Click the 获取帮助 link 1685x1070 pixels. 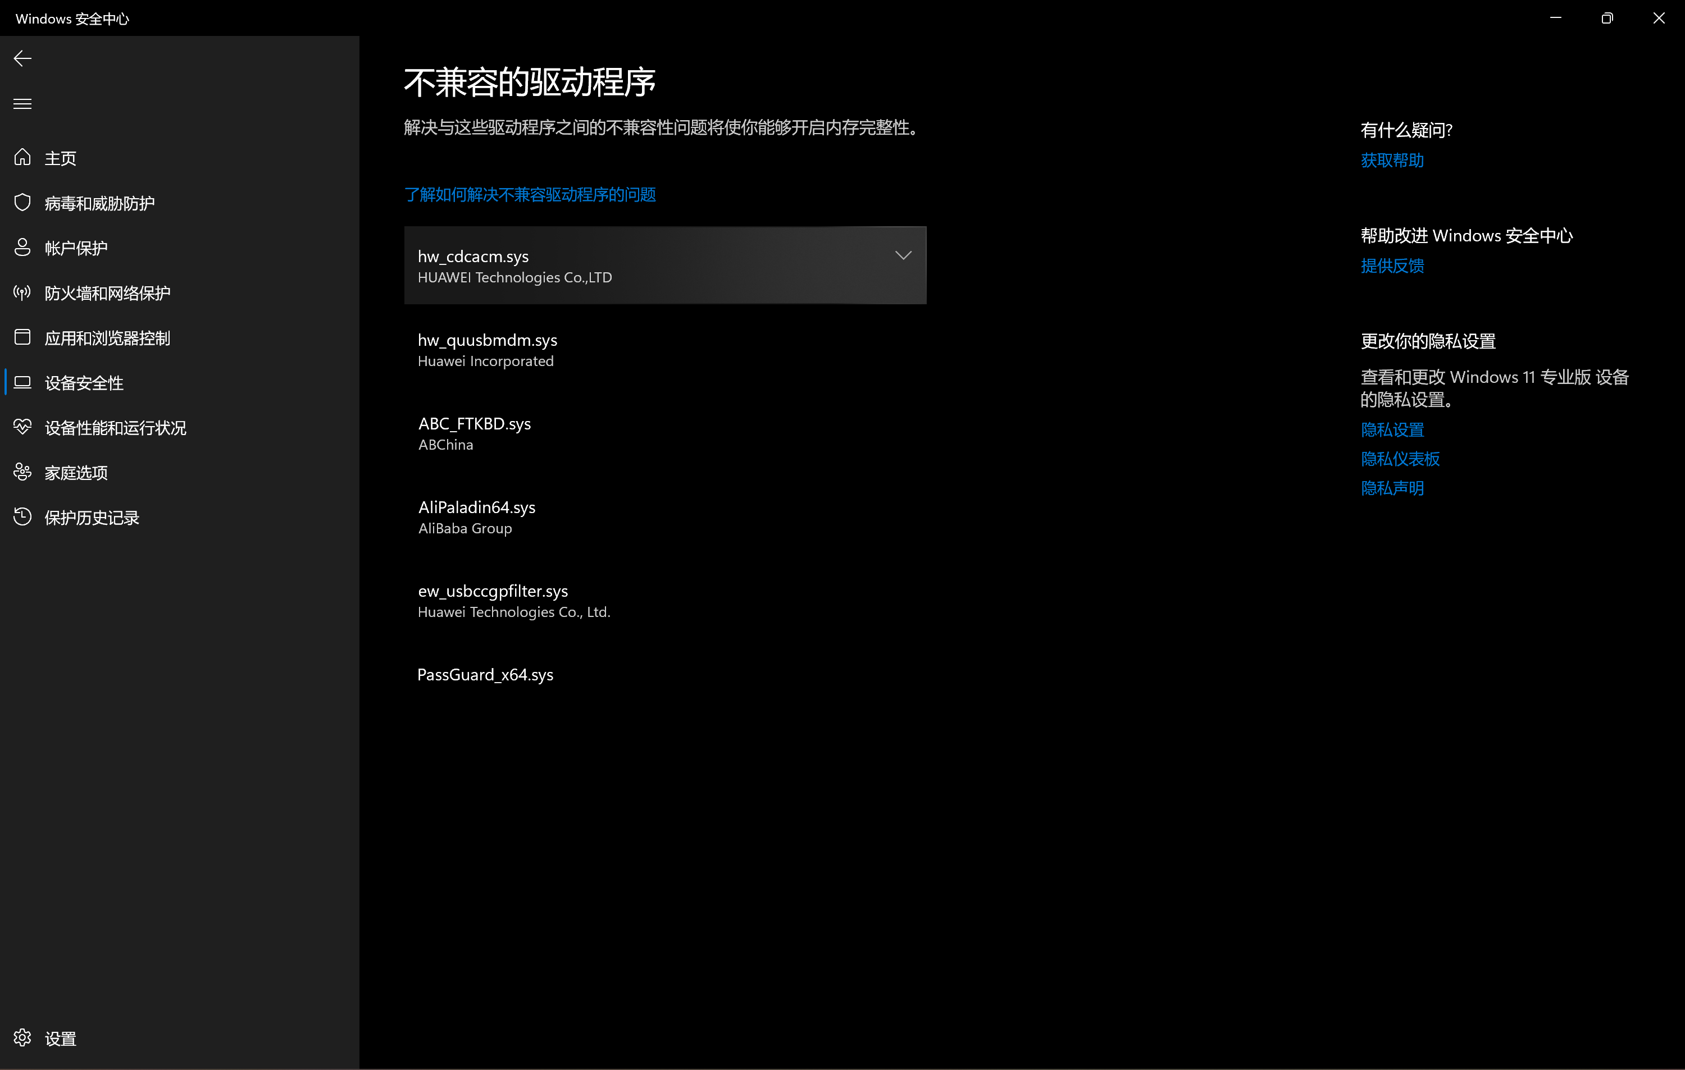(x=1392, y=161)
